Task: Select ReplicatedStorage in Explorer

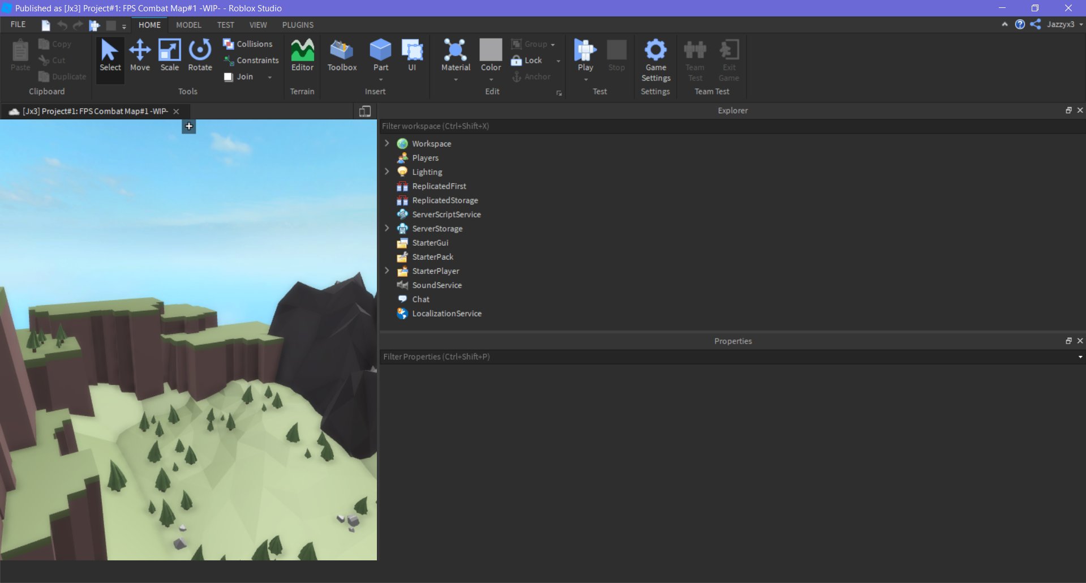Action: coord(445,200)
